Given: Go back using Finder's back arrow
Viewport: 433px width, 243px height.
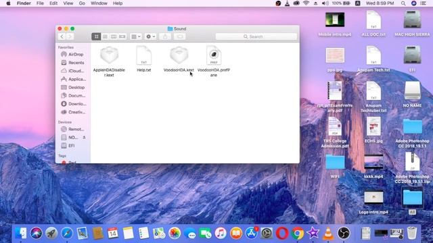Looking at the screenshot, I should (62, 36).
